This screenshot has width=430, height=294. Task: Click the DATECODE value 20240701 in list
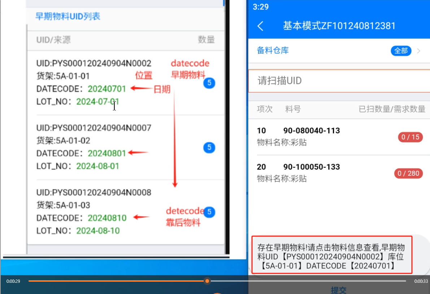click(x=107, y=89)
